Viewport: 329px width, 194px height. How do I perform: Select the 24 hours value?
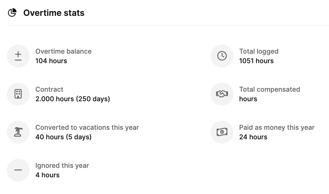click(253, 137)
